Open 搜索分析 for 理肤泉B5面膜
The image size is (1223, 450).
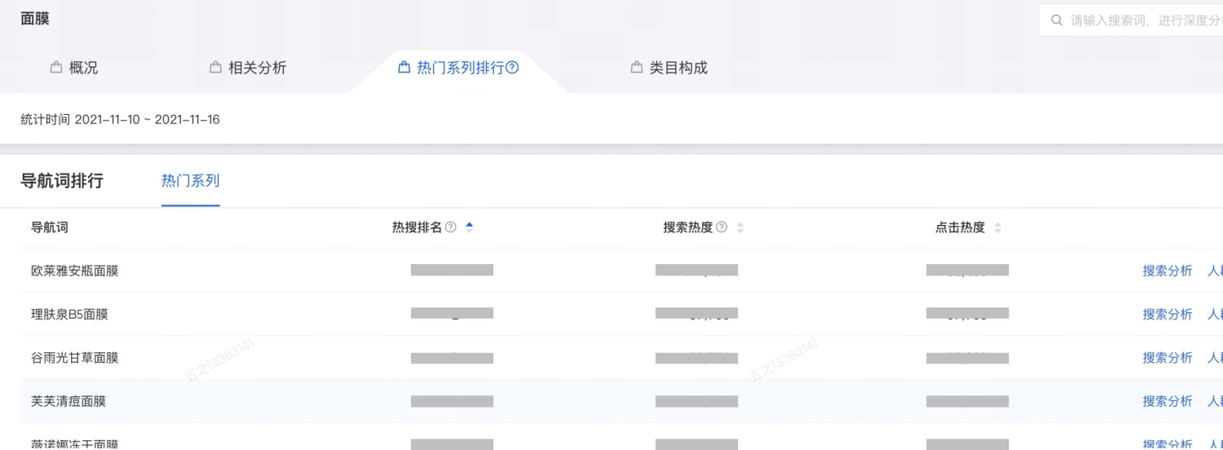(1168, 314)
